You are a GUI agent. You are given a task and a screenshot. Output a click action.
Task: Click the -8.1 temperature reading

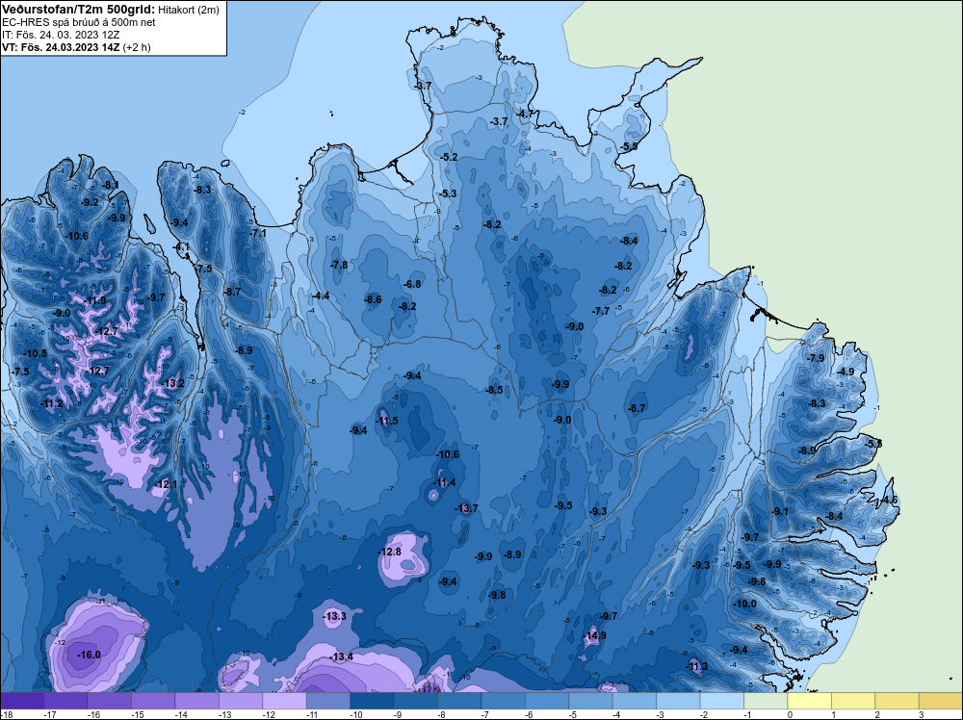click(x=111, y=185)
